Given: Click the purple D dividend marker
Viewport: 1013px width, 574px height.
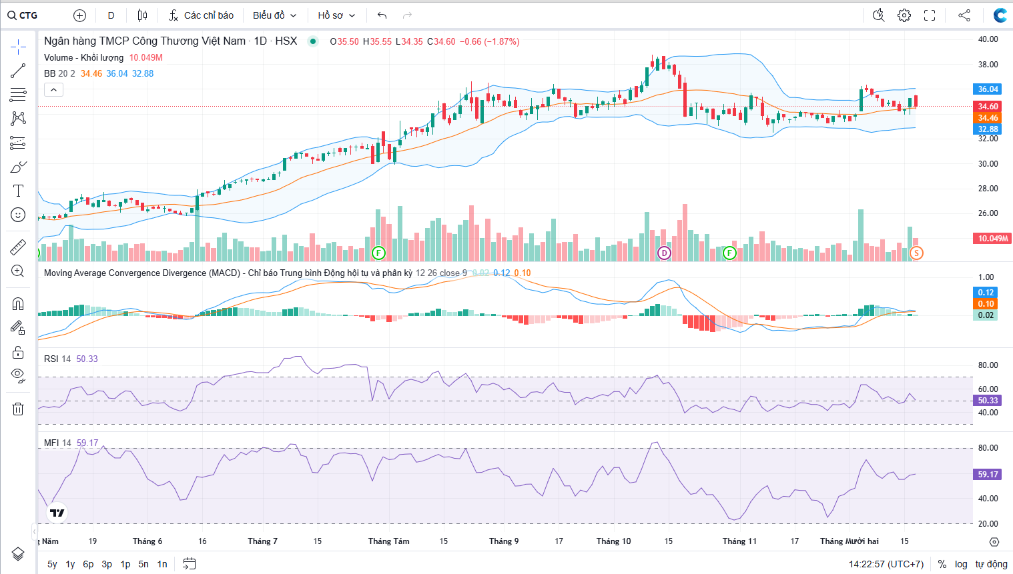Looking at the screenshot, I should click(x=664, y=253).
